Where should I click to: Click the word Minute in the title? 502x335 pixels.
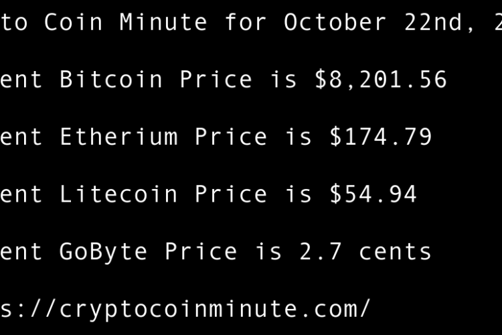point(163,22)
